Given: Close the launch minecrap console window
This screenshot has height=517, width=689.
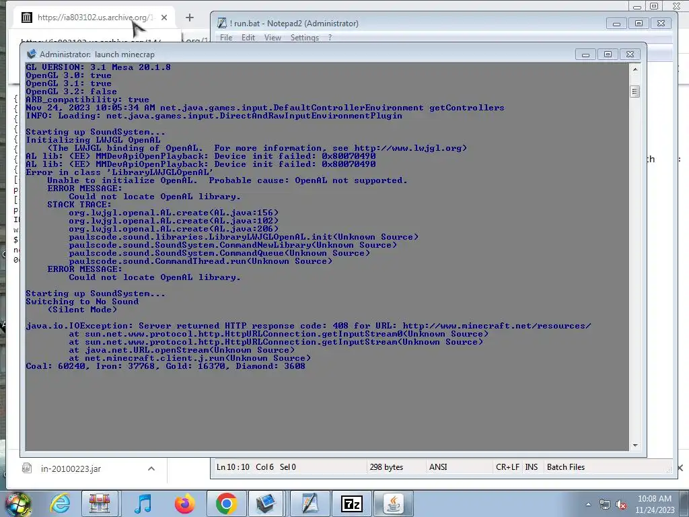Looking at the screenshot, I should coord(630,55).
